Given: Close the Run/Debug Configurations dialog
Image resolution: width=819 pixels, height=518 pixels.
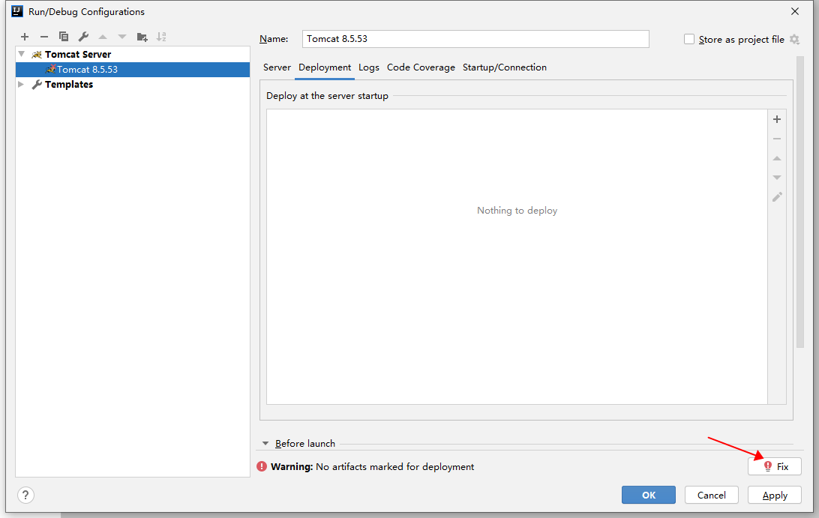Looking at the screenshot, I should [x=795, y=11].
